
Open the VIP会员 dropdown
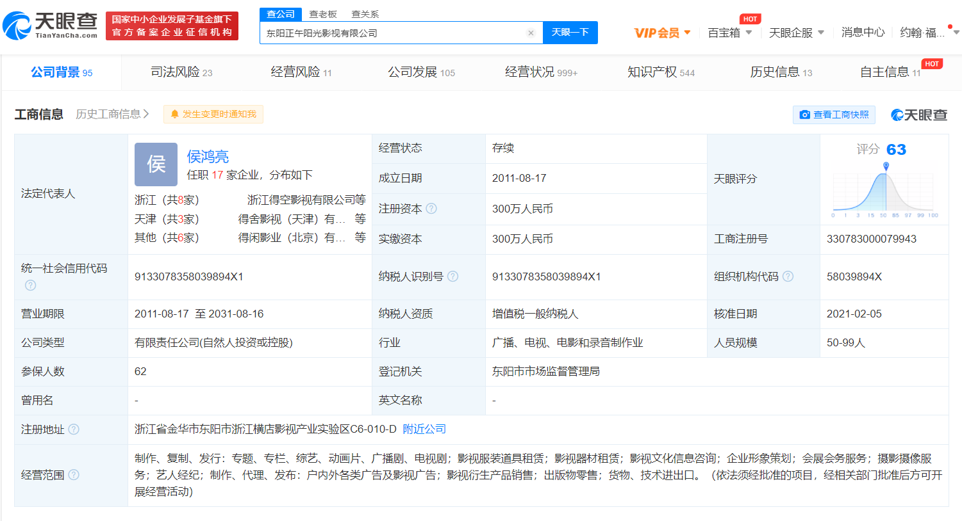662,33
